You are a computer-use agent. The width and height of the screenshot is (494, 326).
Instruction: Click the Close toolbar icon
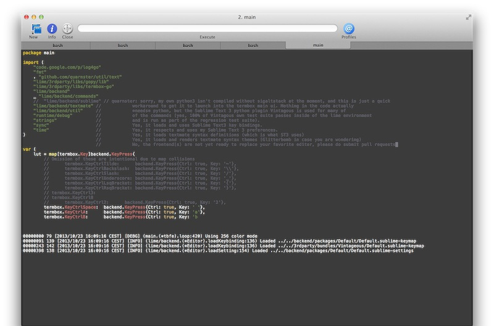pyautogui.click(x=67, y=28)
